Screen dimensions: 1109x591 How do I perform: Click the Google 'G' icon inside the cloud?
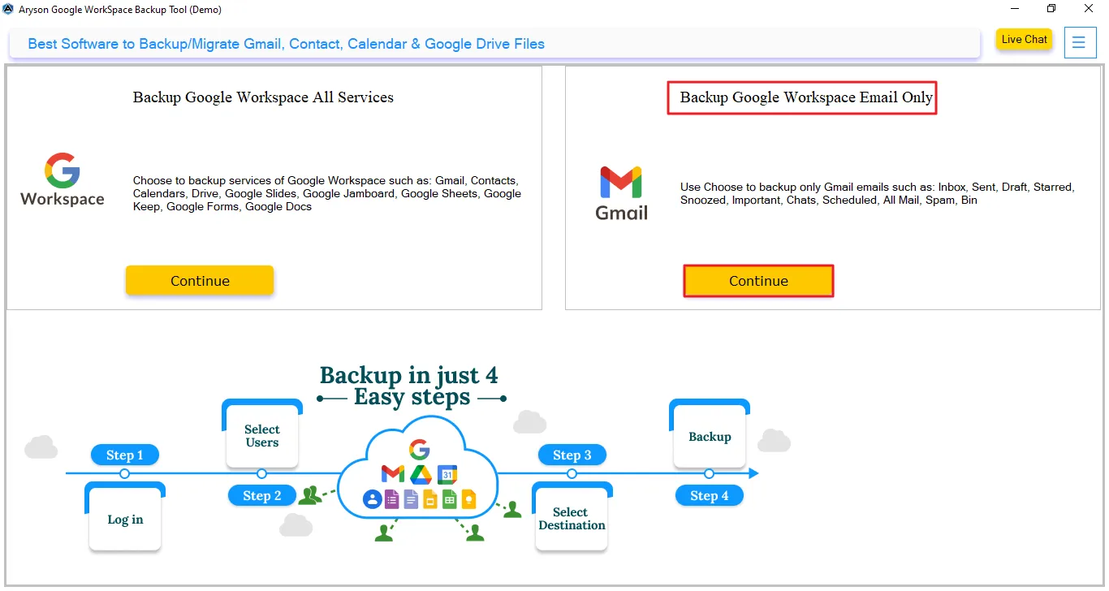click(419, 448)
